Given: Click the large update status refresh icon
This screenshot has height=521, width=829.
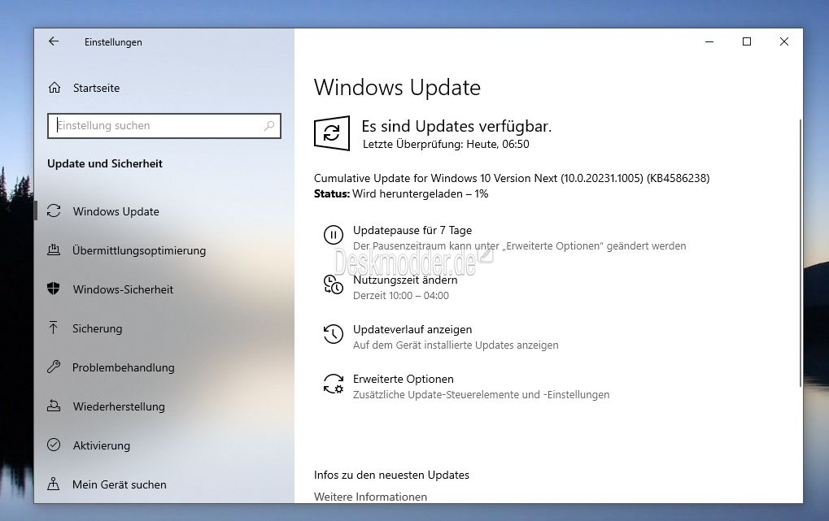Looking at the screenshot, I should [x=331, y=133].
